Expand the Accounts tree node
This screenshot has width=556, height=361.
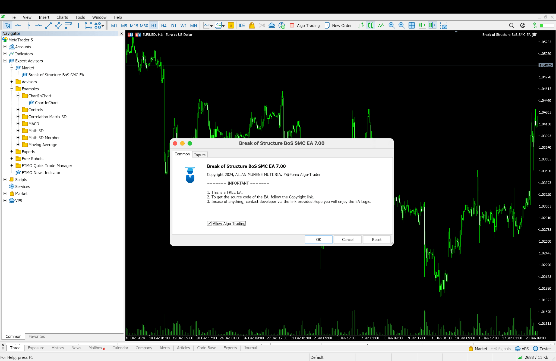(5, 47)
